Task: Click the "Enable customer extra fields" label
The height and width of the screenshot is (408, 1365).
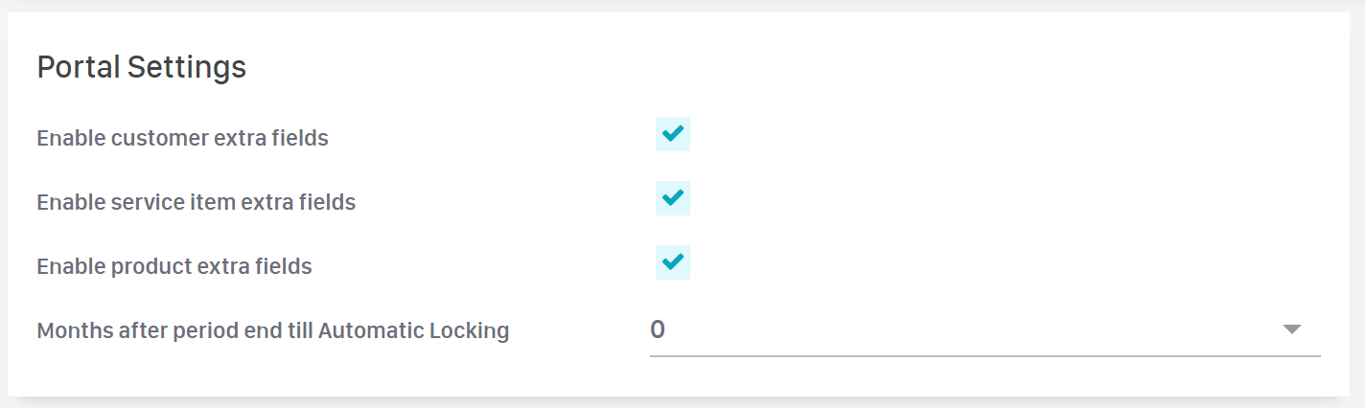Action: tap(182, 138)
